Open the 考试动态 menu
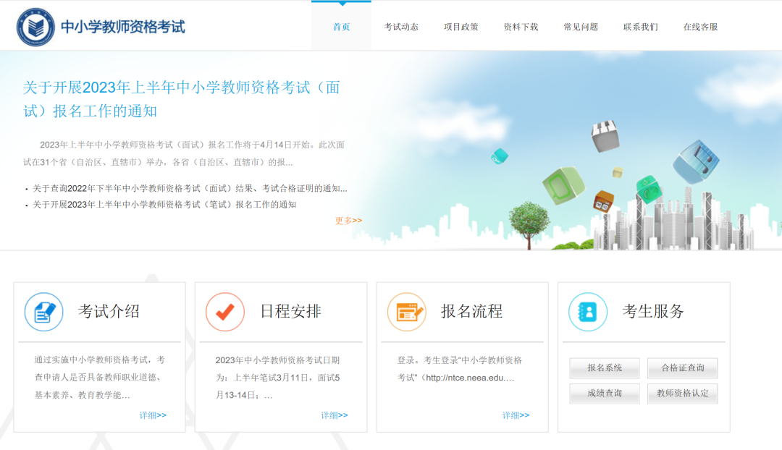This screenshot has height=450, width=782. point(401,25)
